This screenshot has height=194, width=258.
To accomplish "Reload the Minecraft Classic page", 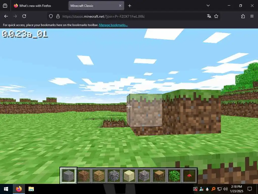I will (24, 16).
